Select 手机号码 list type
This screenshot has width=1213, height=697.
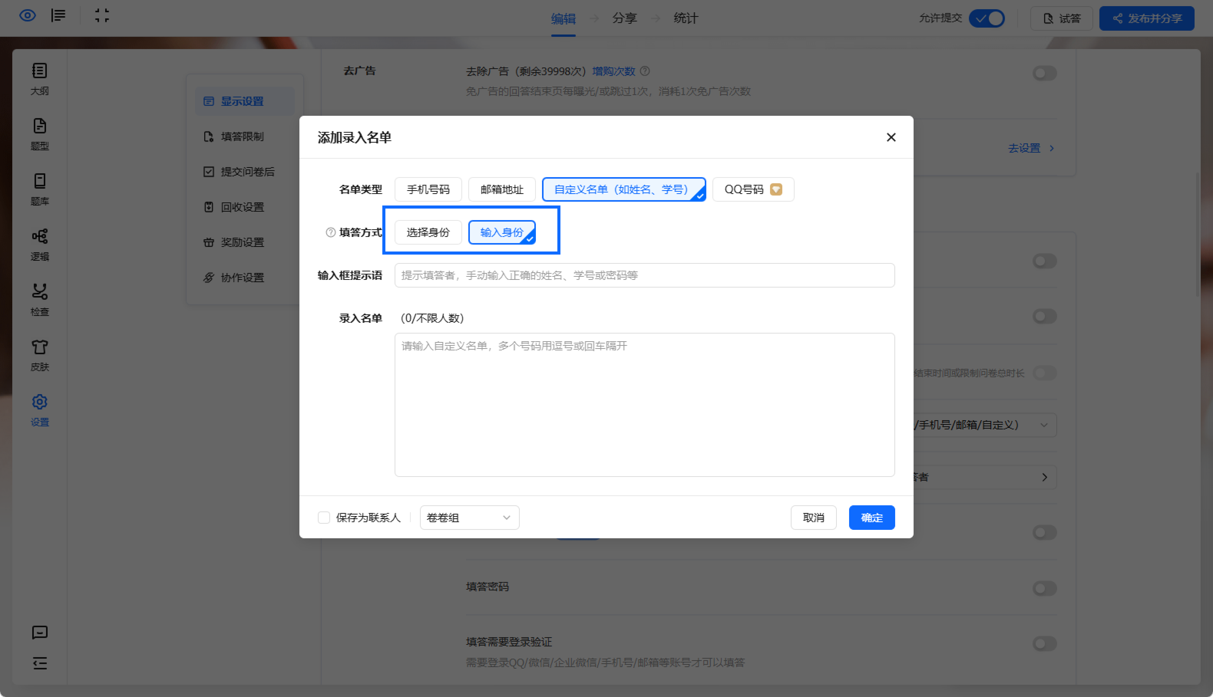(x=428, y=189)
